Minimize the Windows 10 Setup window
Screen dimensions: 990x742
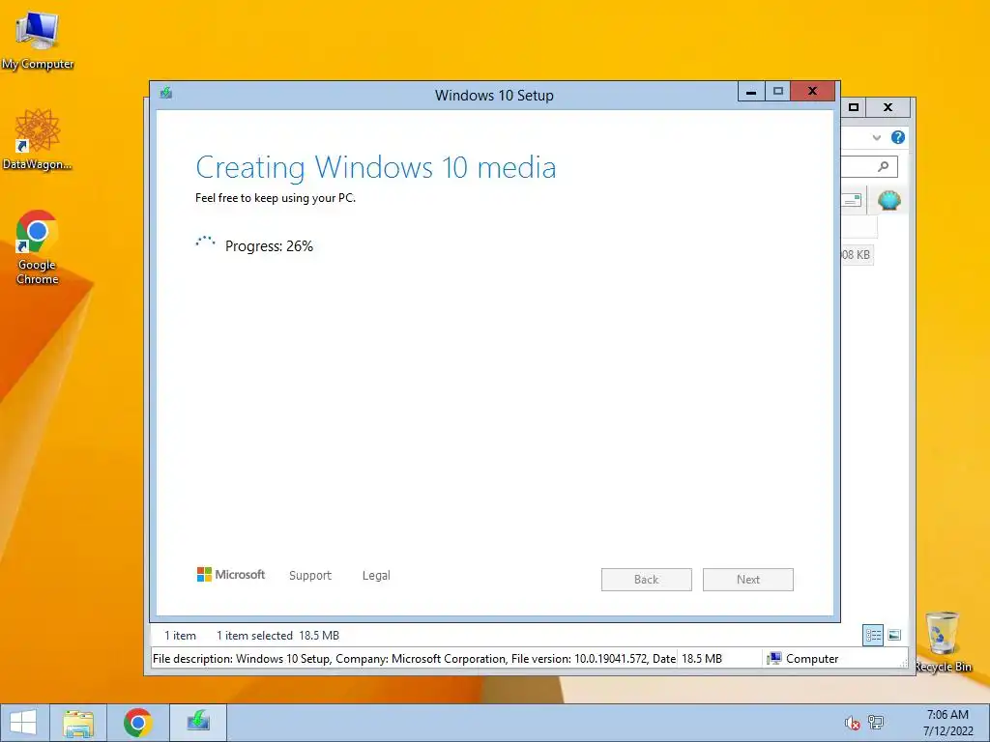pos(751,92)
